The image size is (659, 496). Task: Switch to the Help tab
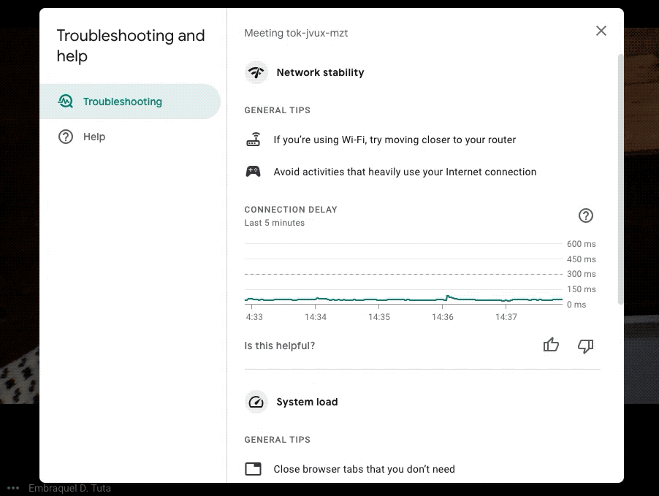[94, 137]
